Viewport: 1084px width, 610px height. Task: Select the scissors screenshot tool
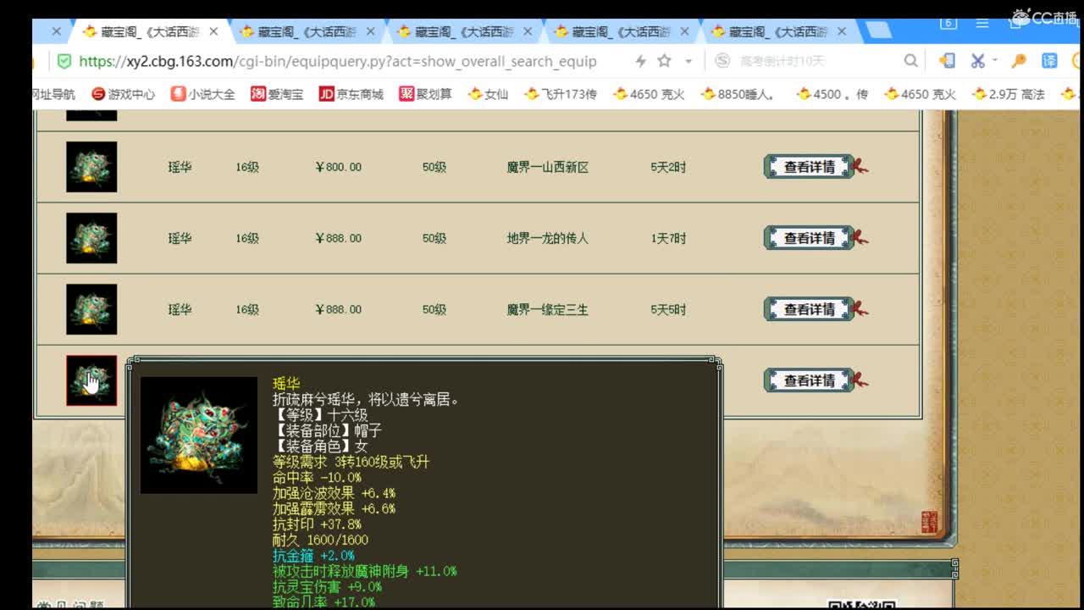[x=977, y=61]
